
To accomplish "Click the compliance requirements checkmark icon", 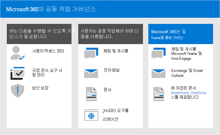I will coord(18,73).
